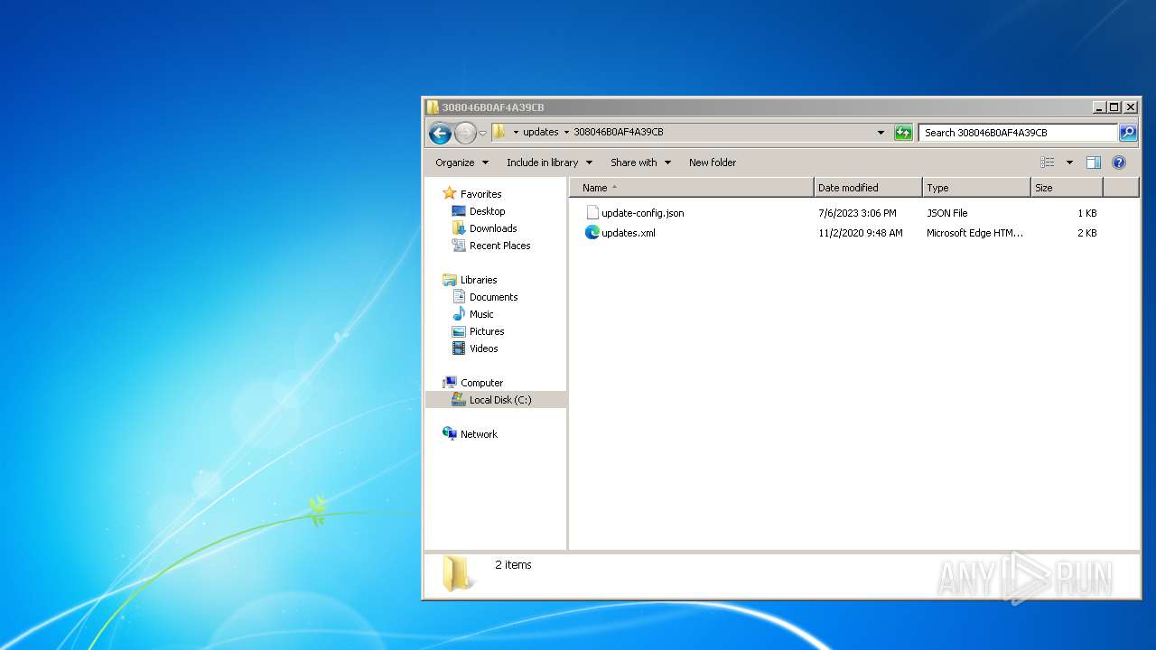Open the Pictures library

pyautogui.click(x=486, y=331)
